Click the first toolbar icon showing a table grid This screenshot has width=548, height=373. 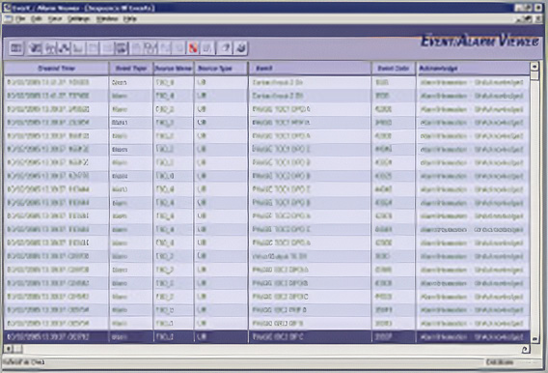[16, 48]
